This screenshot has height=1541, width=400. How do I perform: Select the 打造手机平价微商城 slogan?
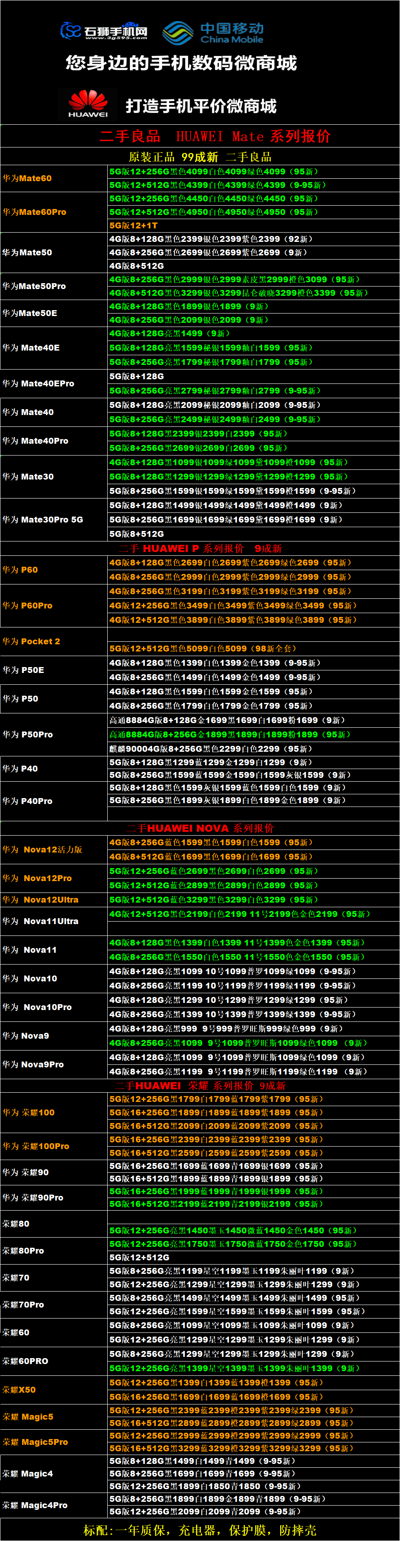201,107
